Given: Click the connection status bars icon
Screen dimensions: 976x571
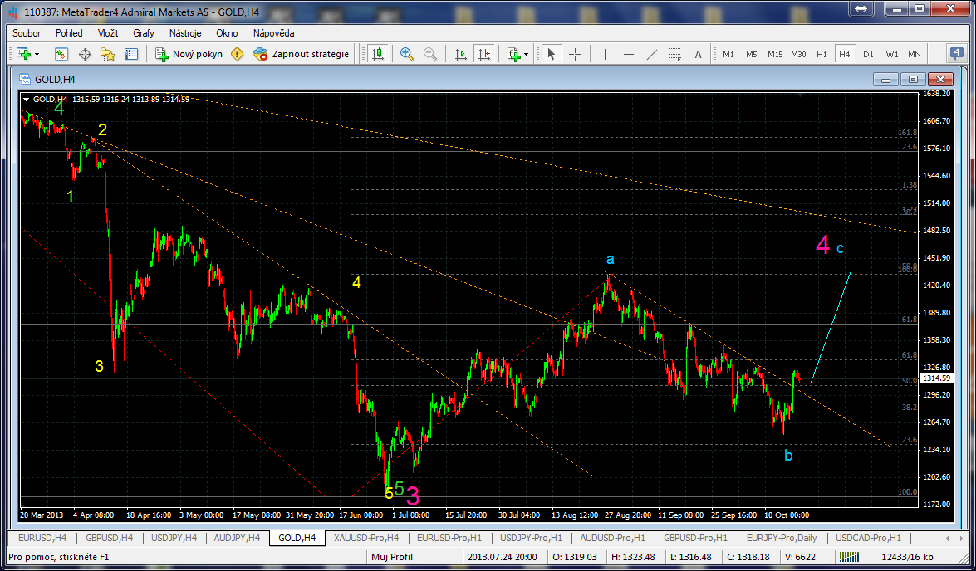Looking at the screenshot, I should [850, 557].
